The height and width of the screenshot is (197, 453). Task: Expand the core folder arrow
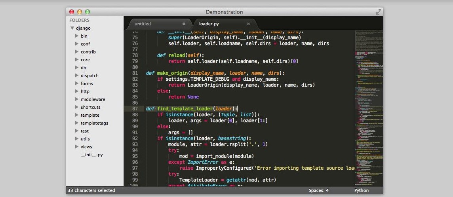[x=77, y=60]
